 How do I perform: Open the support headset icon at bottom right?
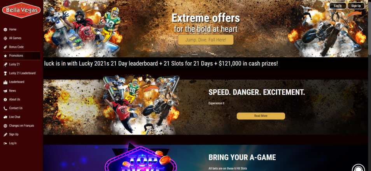pyautogui.click(x=358, y=168)
